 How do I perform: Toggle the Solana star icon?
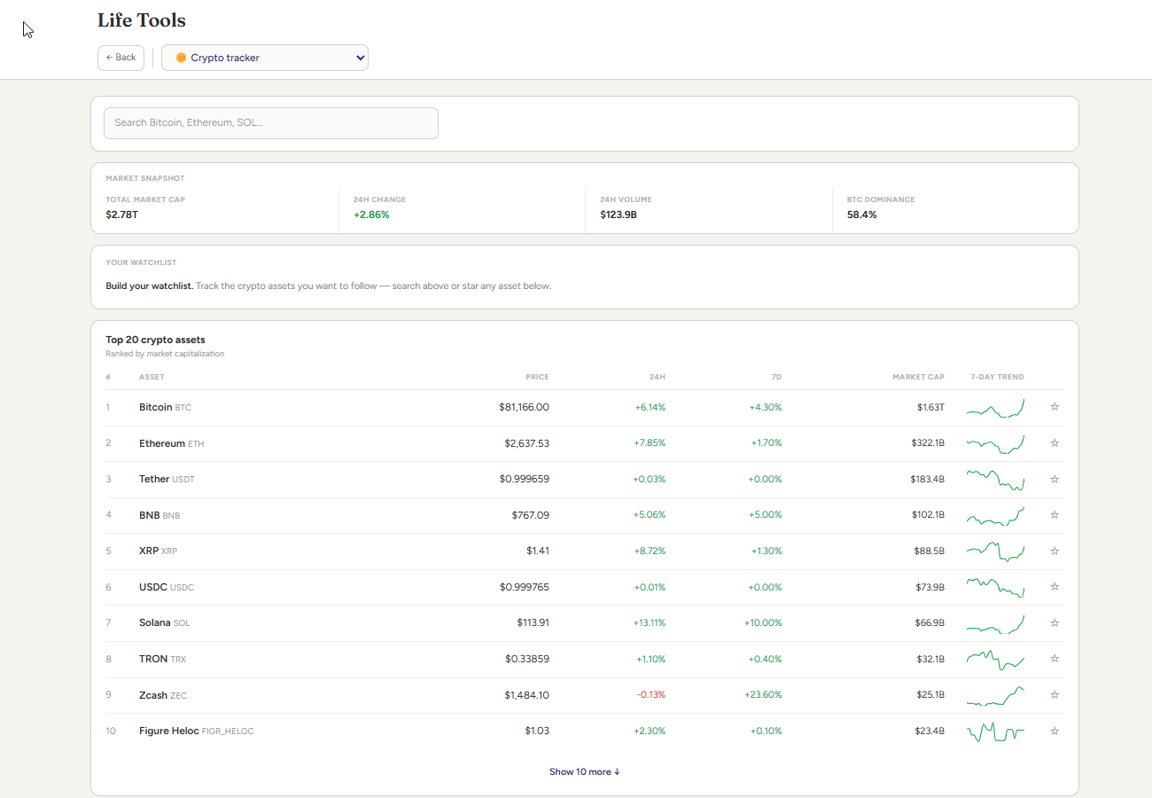1055,622
